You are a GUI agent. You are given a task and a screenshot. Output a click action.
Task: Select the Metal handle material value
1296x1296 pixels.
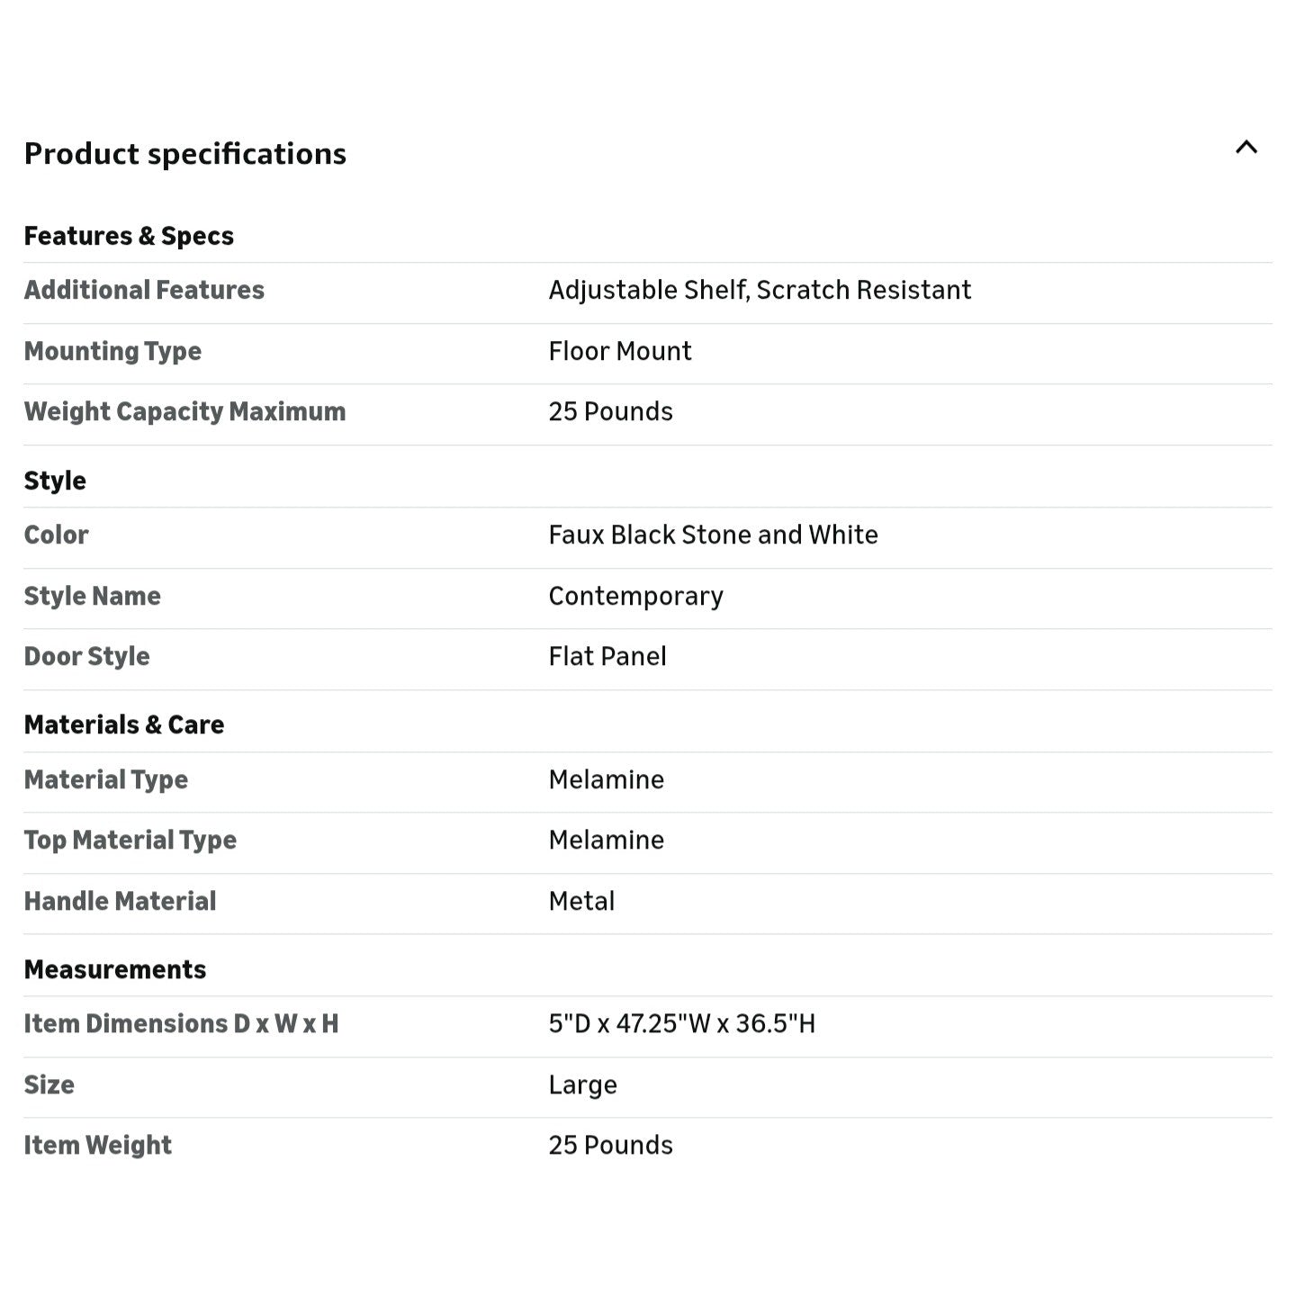coord(581,901)
